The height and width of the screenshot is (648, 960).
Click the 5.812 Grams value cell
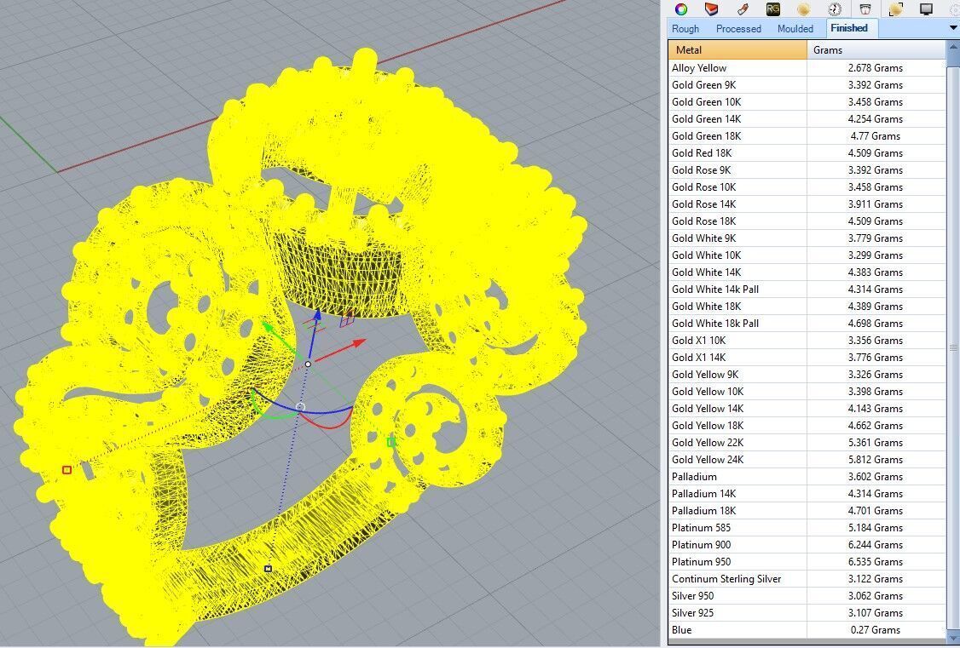[x=876, y=461]
